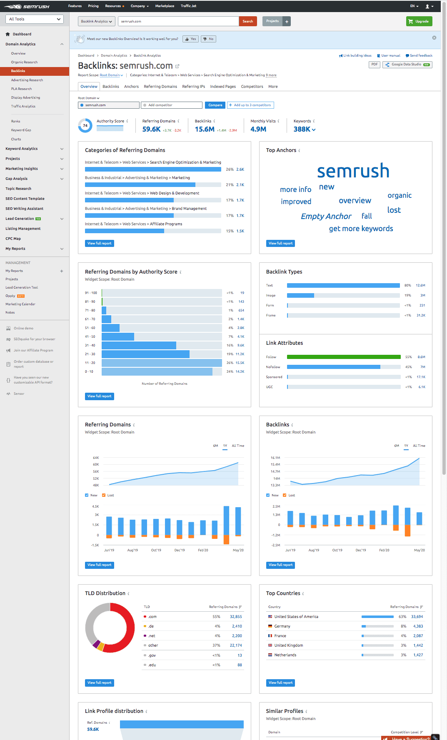Close the Backlinks Overview feedback banner
The image size is (447, 740).
point(434,37)
